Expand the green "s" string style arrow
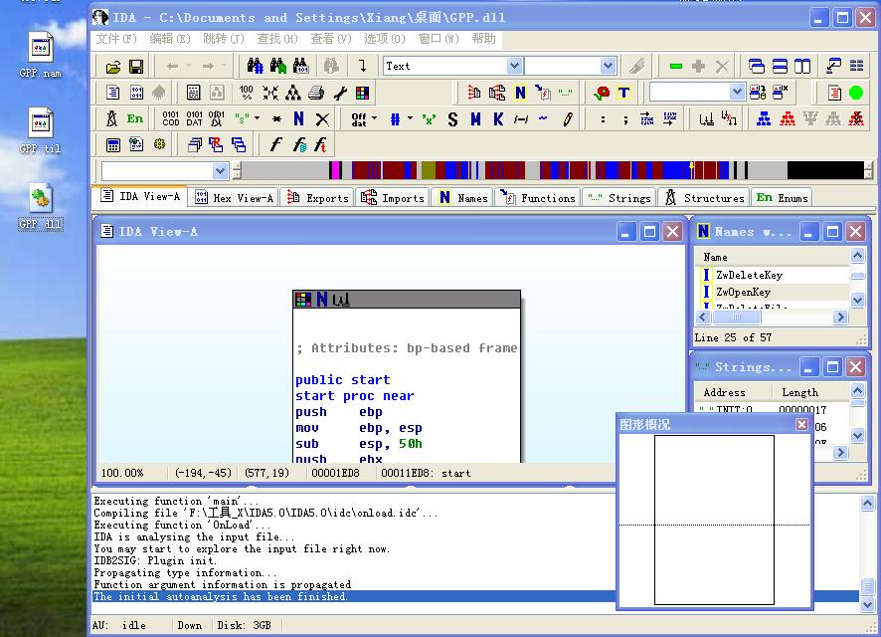The width and height of the screenshot is (881, 637). click(x=257, y=118)
